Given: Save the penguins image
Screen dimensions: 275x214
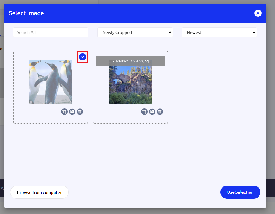Looking at the screenshot, I should tap(72, 112).
